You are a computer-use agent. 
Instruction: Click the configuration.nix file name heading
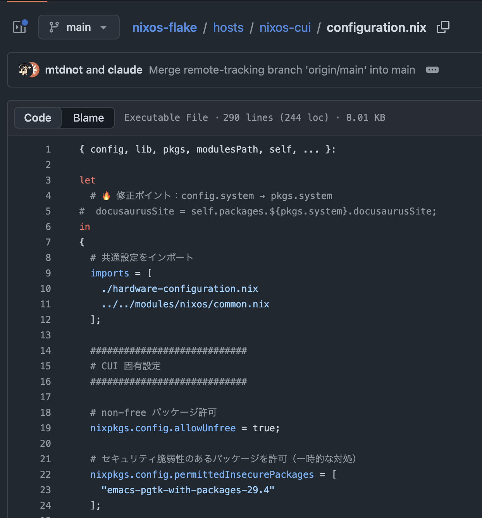377,27
